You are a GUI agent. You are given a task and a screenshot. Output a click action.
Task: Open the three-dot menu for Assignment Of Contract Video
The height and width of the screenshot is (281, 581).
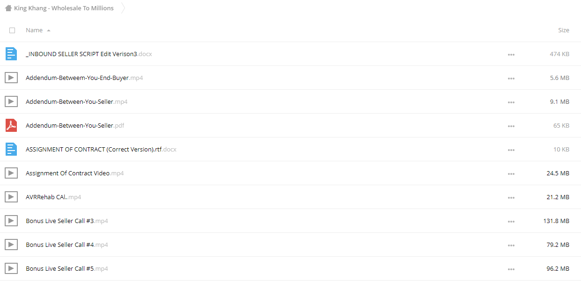(511, 173)
